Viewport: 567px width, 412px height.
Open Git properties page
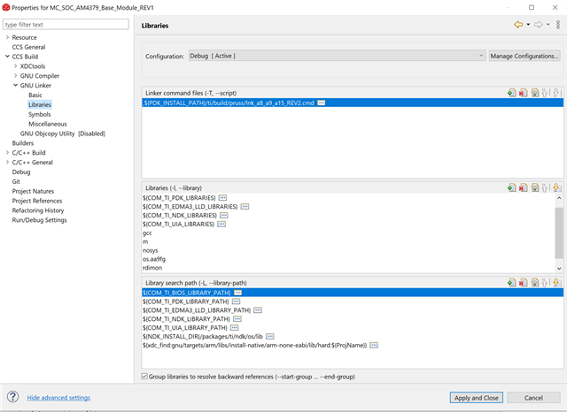pos(16,181)
